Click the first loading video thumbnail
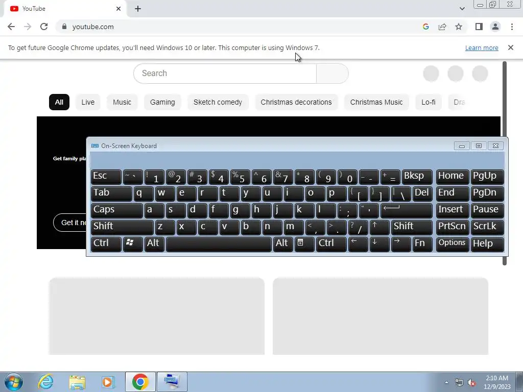This screenshot has width=523, height=392. click(157, 316)
